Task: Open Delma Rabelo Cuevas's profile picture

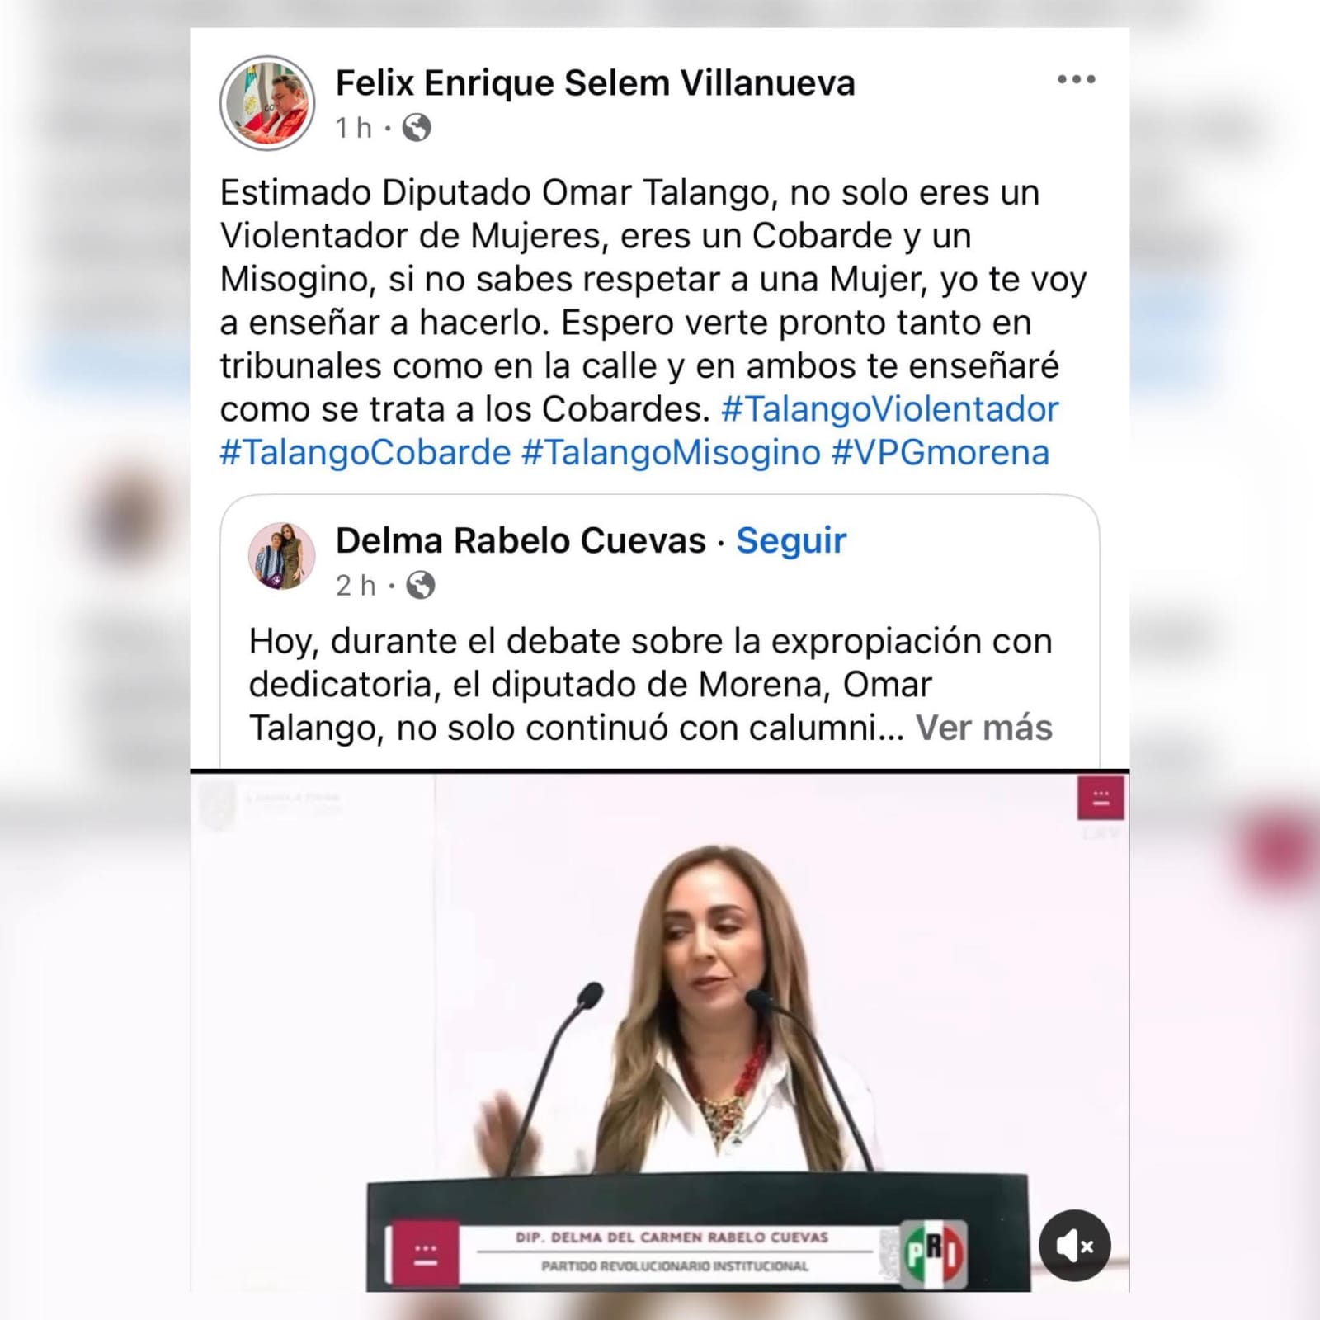Action: pos(282,556)
